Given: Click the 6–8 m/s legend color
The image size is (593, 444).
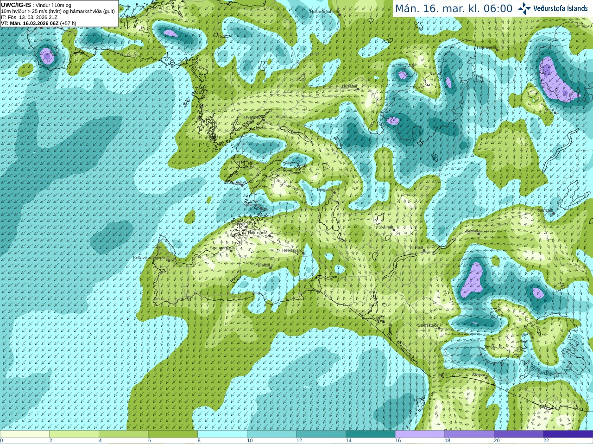Looking at the screenshot, I should 173,434.
